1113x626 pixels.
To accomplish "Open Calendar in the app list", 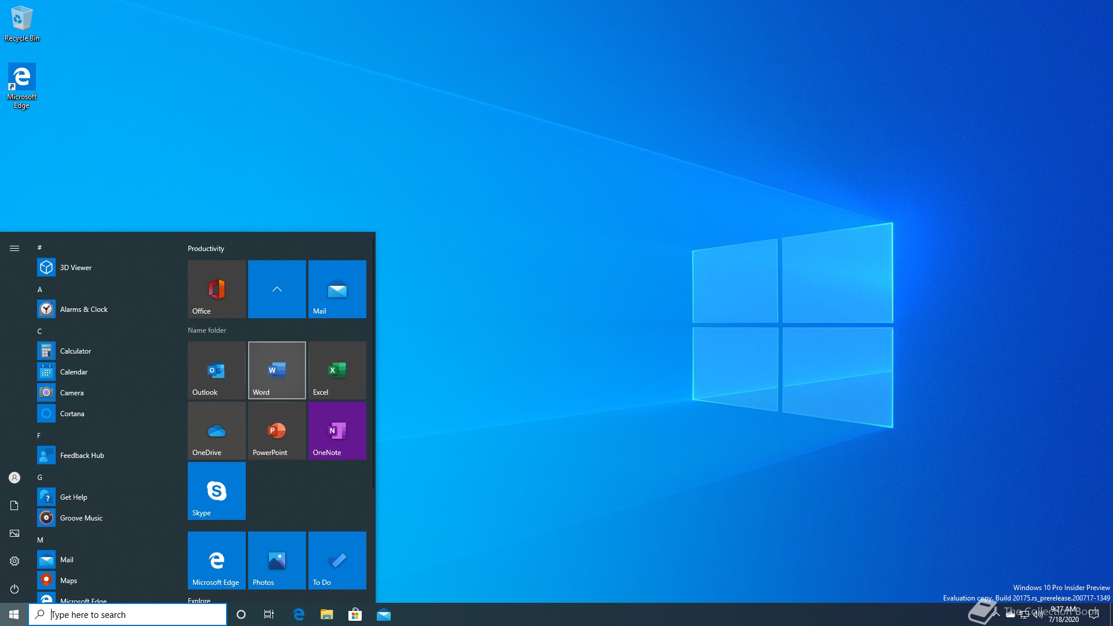I will click(x=104, y=372).
